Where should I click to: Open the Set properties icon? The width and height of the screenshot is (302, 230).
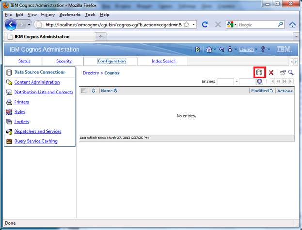283,72
